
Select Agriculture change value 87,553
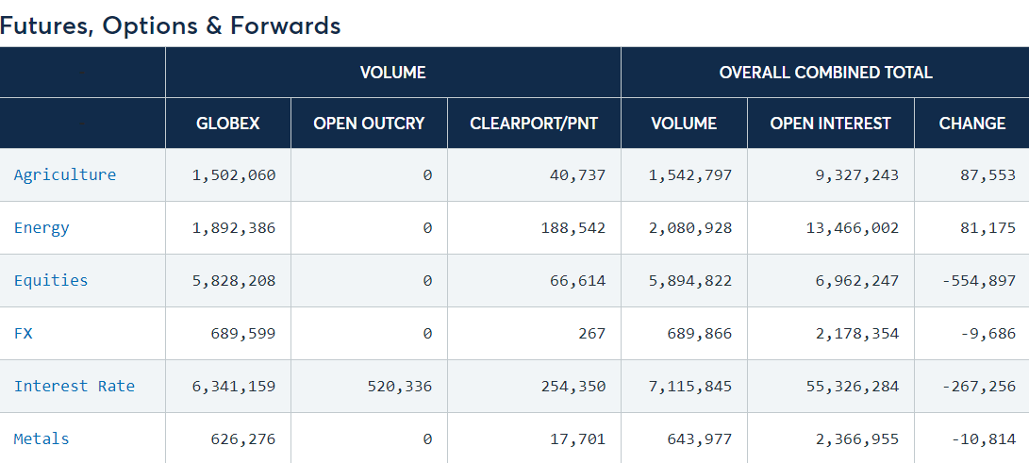point(988,175)
